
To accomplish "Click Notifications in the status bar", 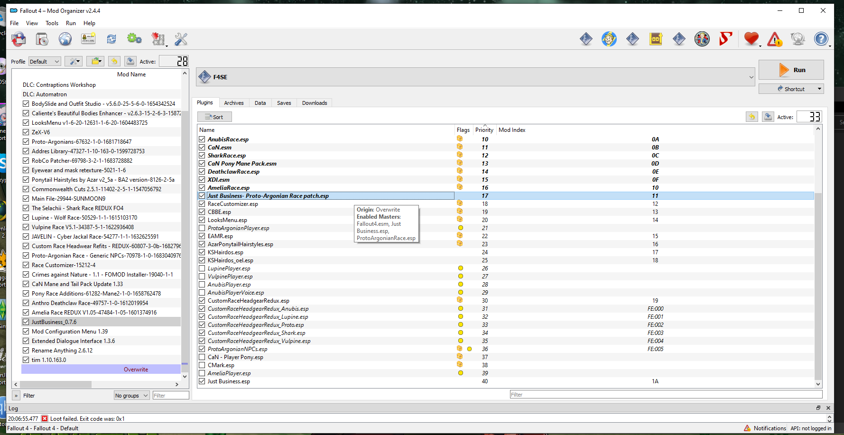I will 770,428.
